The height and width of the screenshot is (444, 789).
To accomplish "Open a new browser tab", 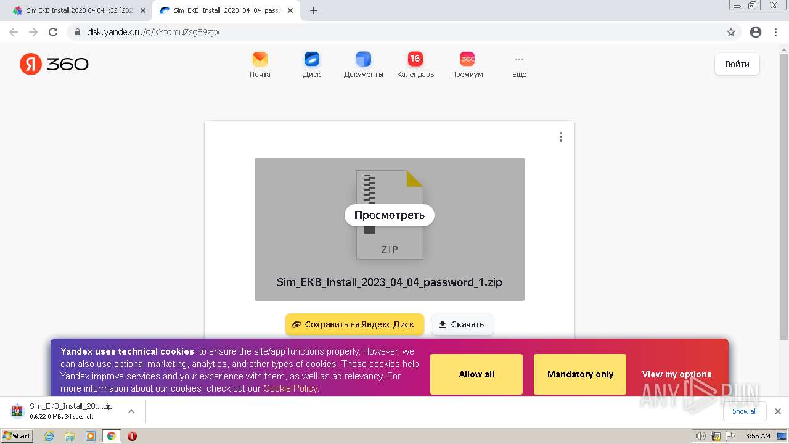I will tap(314, 10).
